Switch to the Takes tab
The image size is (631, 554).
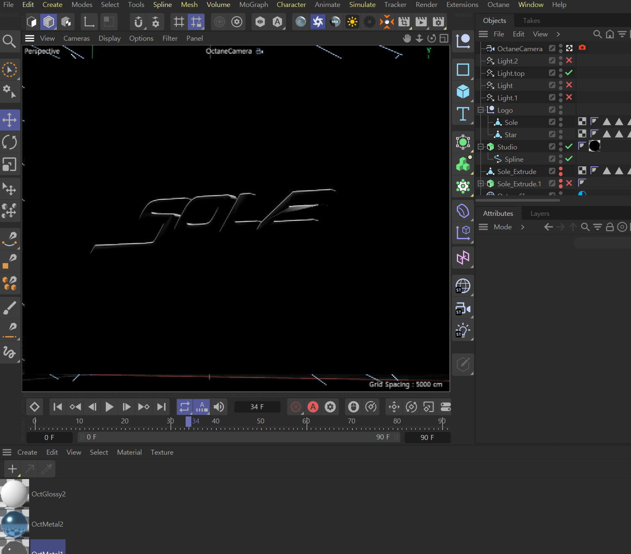click(x=531, y=20)
